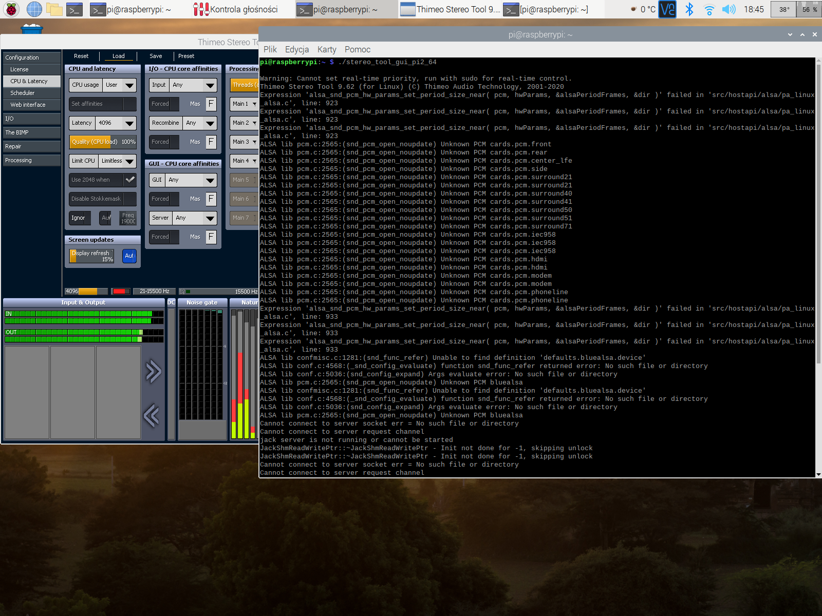Select CPU & Latency in sidebar
This screenshot has width=822, height=616.
[x=32, y=81]
